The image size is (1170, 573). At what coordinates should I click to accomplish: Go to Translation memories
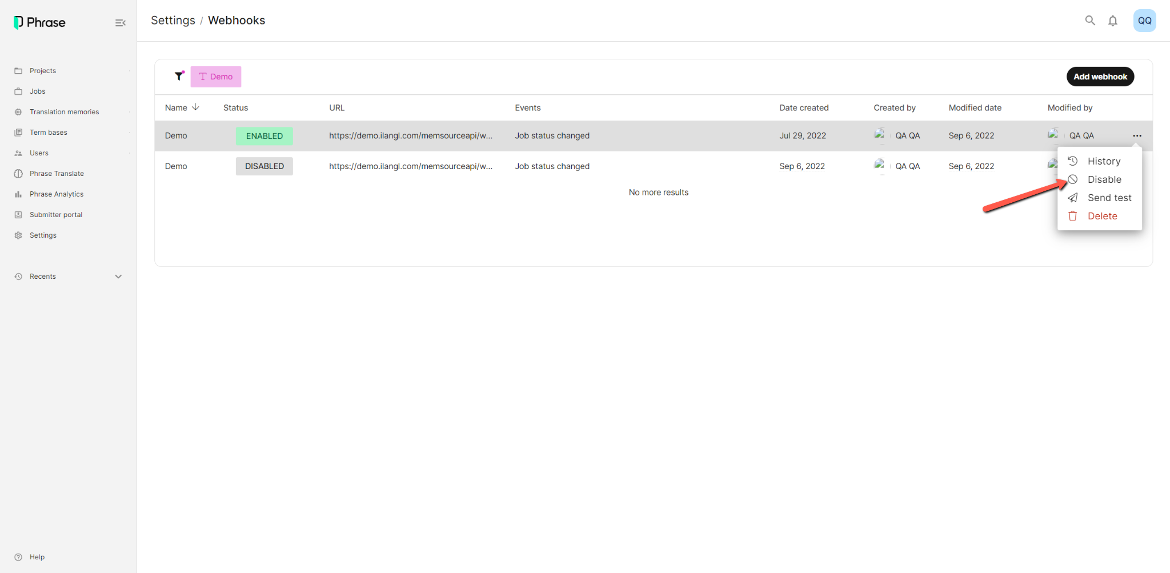click(64, 112)
